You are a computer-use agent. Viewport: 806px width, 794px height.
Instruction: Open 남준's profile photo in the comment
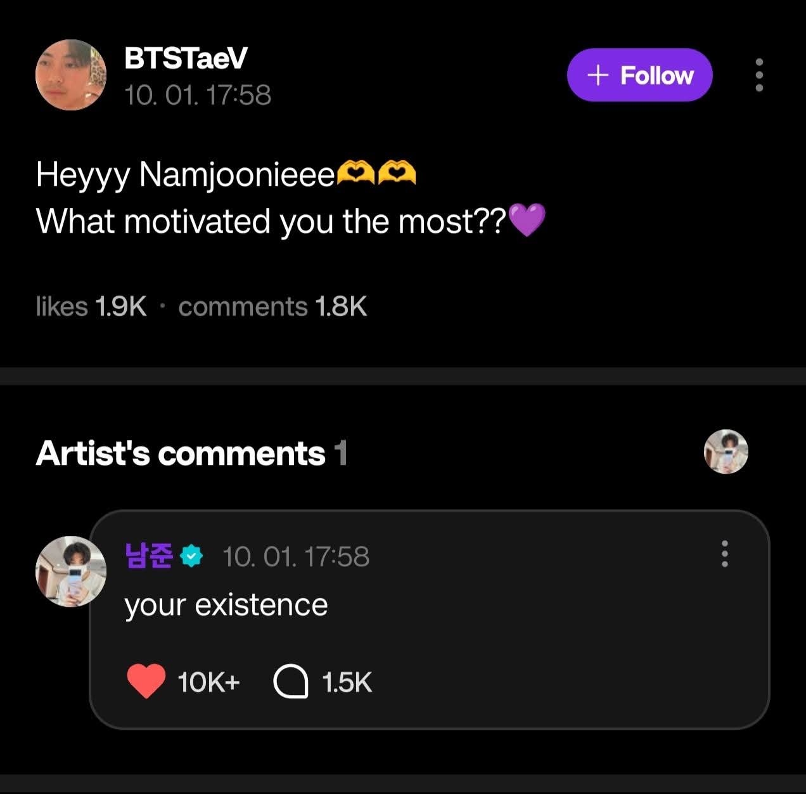click(70, 571)
